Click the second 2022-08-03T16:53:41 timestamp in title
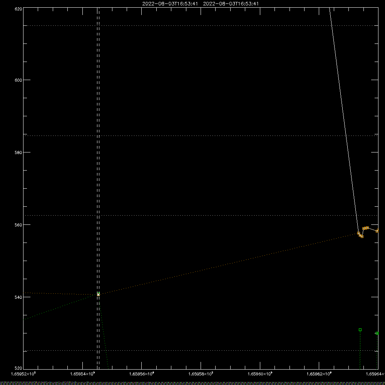This screenshot has width=385, height=385. (231, 4)
